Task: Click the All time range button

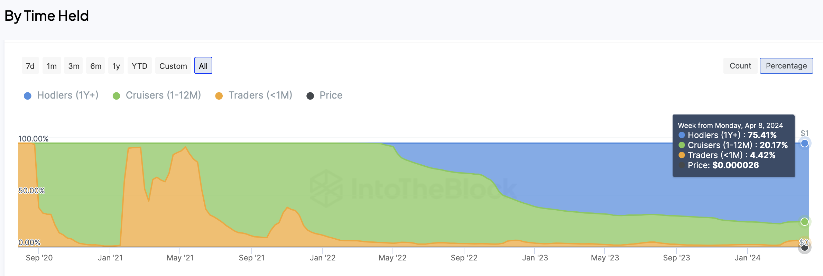Action: (x=203, y=66)
